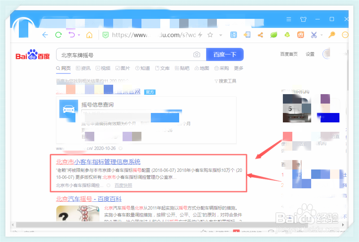Screen dimensions: 359x242
Task: Go to the browser home page icon
Action: pyautogui.click(x=89, y=35)
